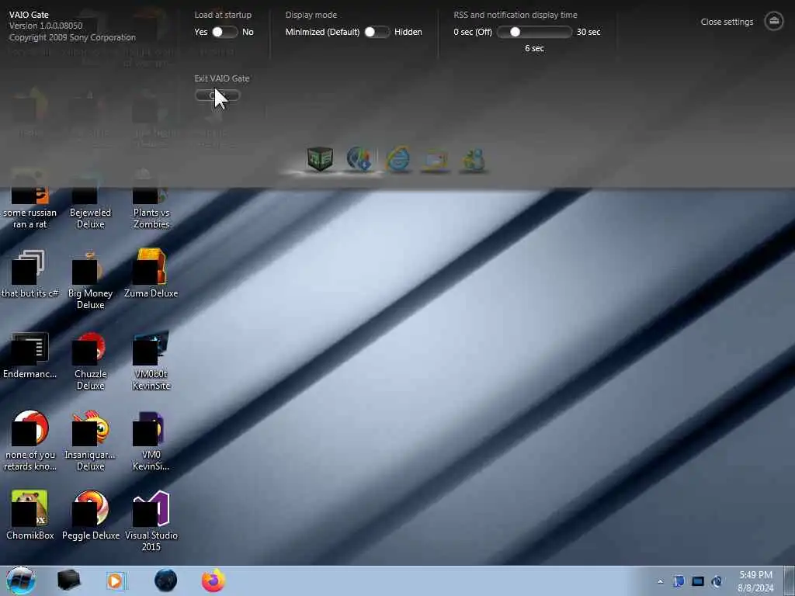This screenshot has height=596, width=795.
Task: Select the 'that but its c#' desktop icon
Action: 30,274
